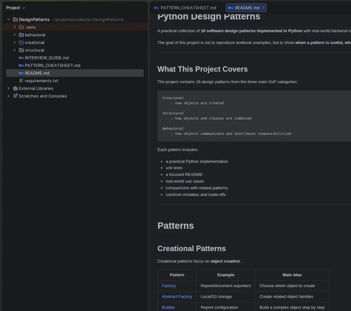Viewport: 351px width, 311px height.
Task: Click markdown icon on PATTERN_CHEATSHEET.md tab
Action: pos(157,8)
